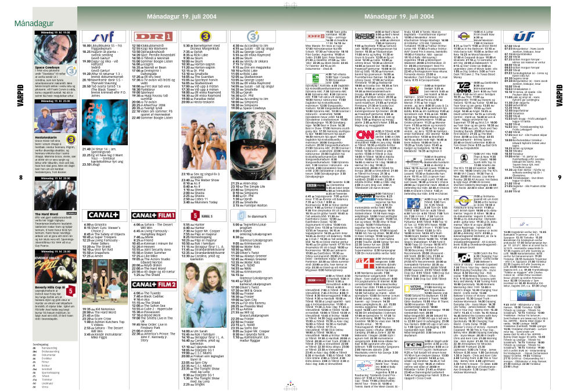Click the TCM logo
The image size is (581, 391).
[x=414, y=345]
